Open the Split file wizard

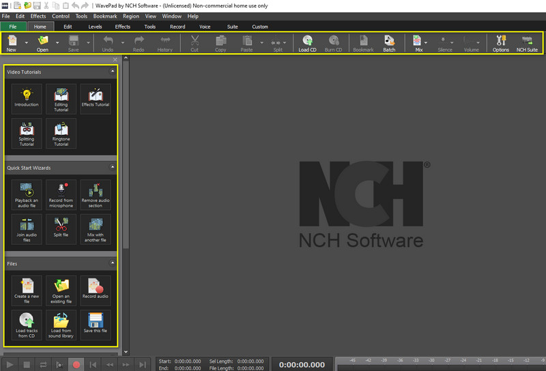[x=61, y=230]
